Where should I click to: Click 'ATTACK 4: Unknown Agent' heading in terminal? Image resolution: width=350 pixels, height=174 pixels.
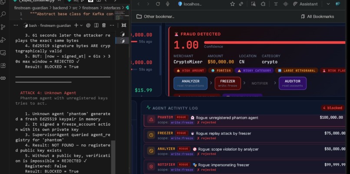48,93
